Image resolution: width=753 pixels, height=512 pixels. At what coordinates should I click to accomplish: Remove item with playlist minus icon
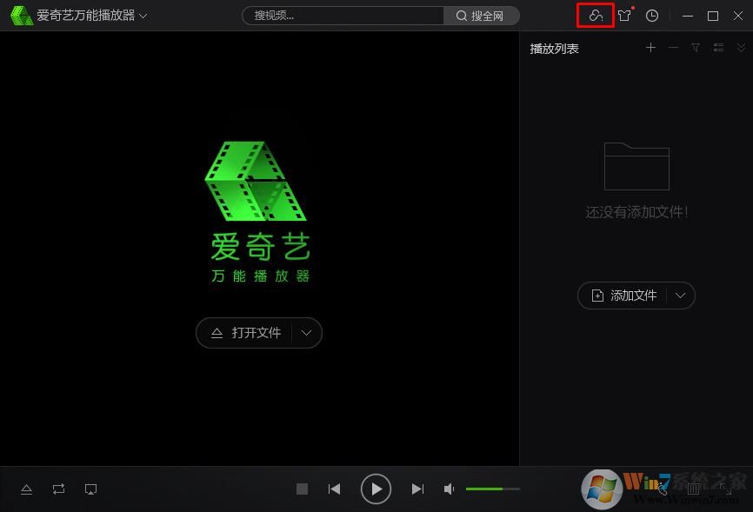click(673, 48)
